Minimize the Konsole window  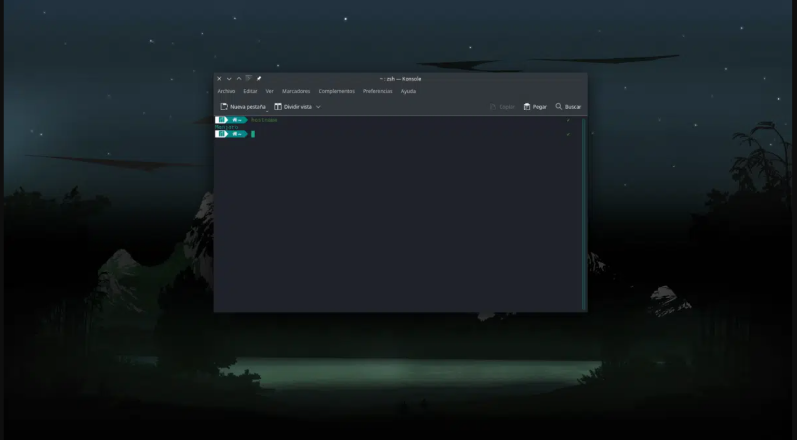(229, 78)
